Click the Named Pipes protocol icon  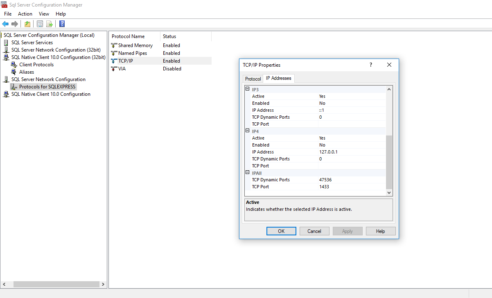click(x=114, y=53)
